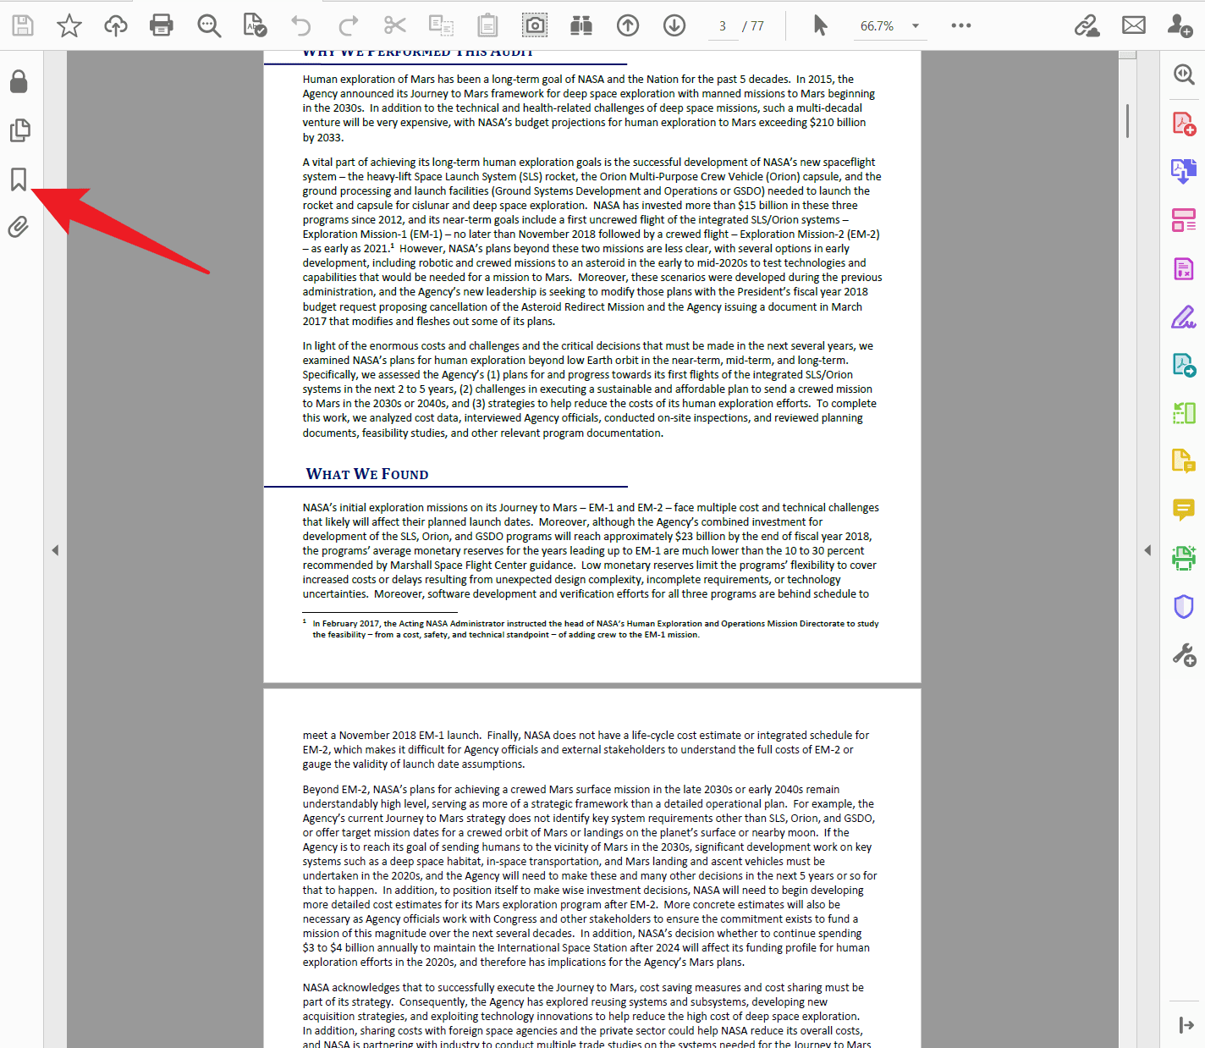Collapse the right tools pane arrow

[1147, 550]
